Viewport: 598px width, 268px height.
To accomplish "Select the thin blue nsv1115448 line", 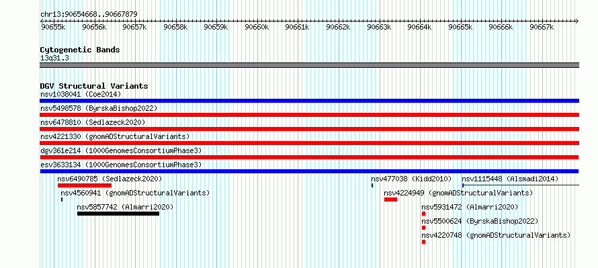I will click(x=521, y=185).
